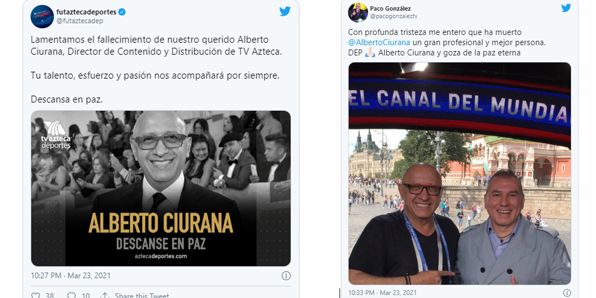The width and height of the screenshot is (596, 298).
Task: Click the verified badge next to futaztecadeportes
Action: point(122,12)
